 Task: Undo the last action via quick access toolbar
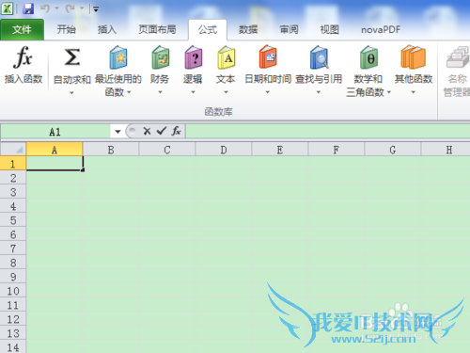[x=45, y=8]
